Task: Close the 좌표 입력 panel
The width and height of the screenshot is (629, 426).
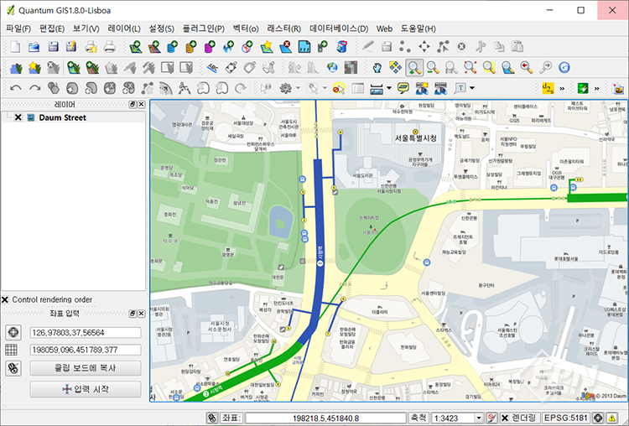Action: pos(141,314)
